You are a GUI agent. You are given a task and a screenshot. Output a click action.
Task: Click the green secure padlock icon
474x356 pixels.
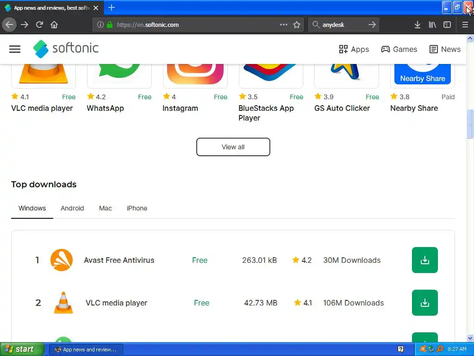(110, 25)
